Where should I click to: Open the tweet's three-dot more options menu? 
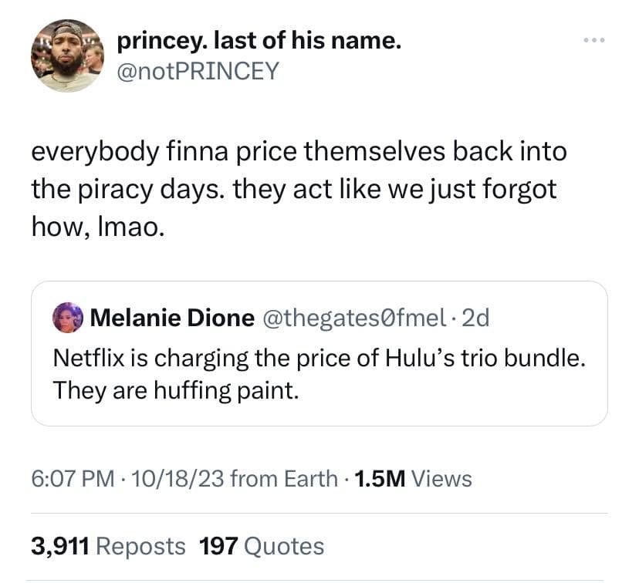[593, 42]
